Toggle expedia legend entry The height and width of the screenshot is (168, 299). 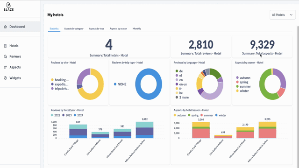coord(59,84)
